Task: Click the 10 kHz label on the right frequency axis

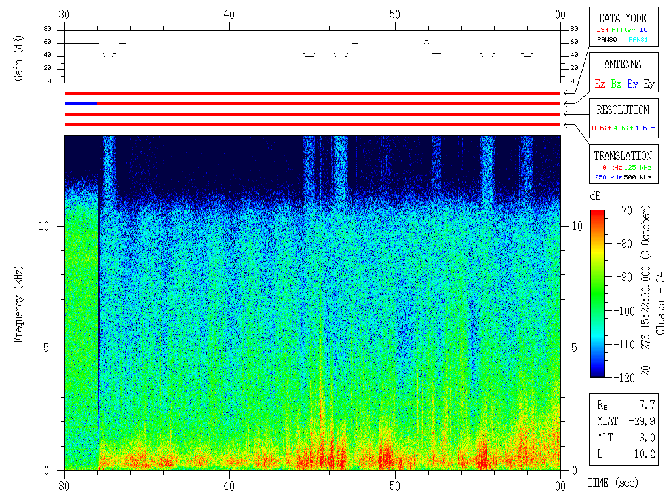Action: tap(577, 226)
